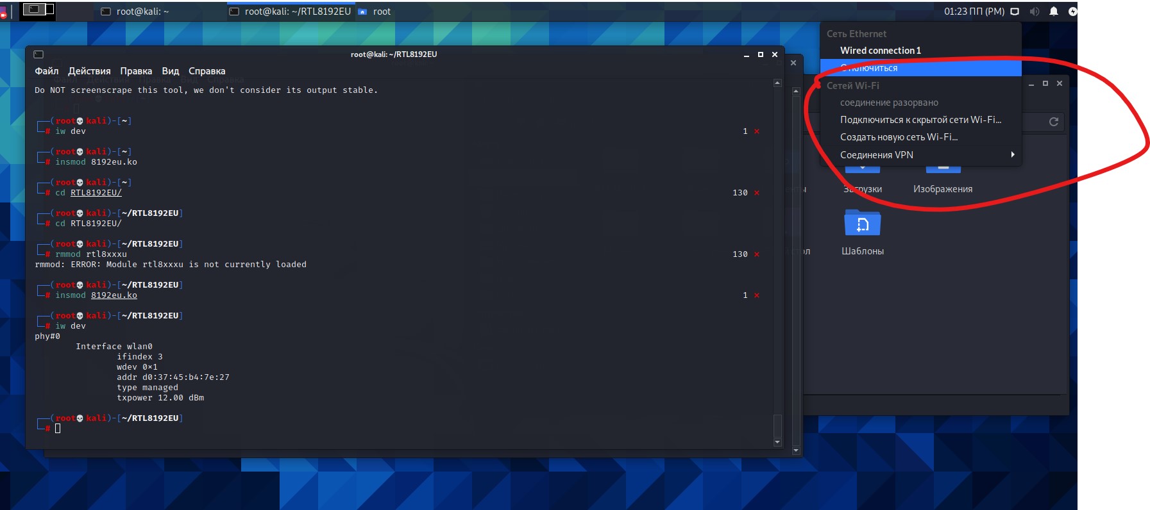1150x510 pixels.
Task: Choose Подключиться к скрытой сети Wi-Fi
Action: coord(920,120)
